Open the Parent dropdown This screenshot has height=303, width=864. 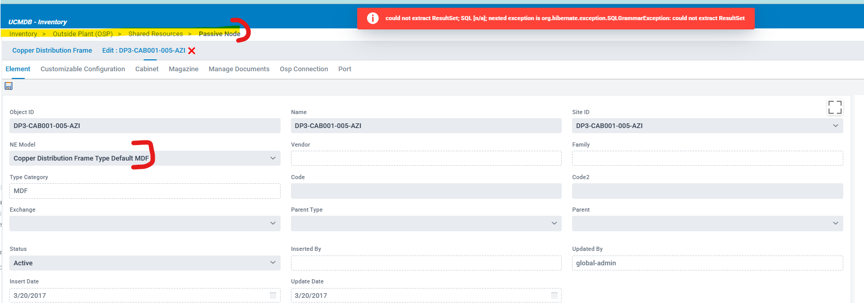point(835,224)
